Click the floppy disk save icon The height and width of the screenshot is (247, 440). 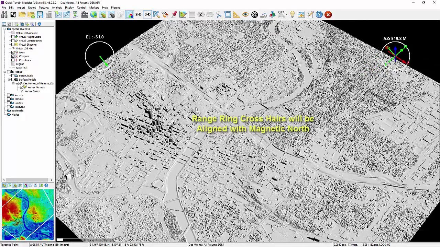click(40, 14)
